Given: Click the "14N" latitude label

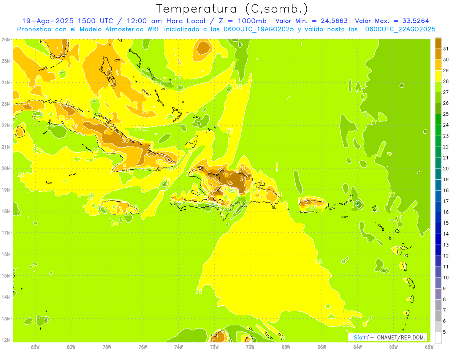Looking at the screenshot, I should [x=6, y=297].
